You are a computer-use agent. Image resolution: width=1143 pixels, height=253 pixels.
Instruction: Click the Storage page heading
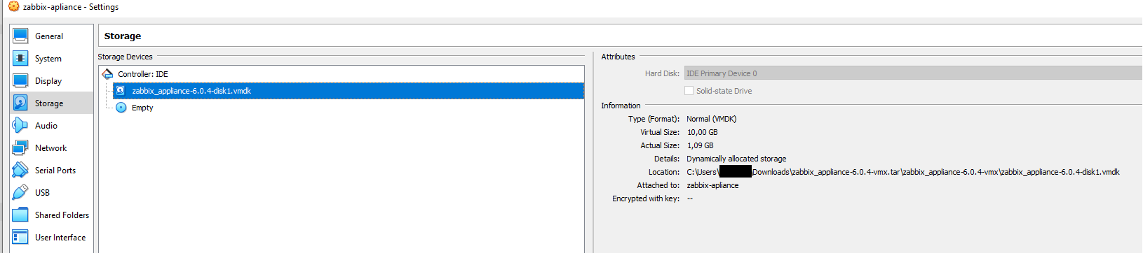123,36
